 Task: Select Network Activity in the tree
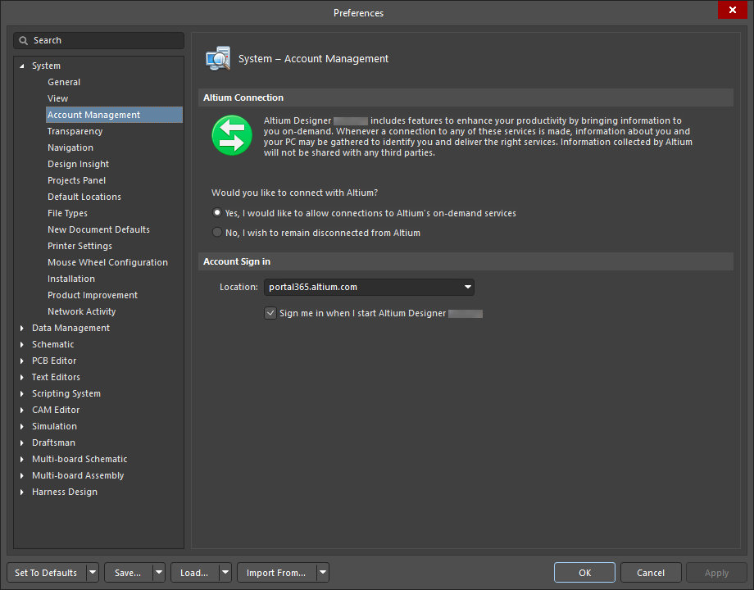[x=82, y=311]
